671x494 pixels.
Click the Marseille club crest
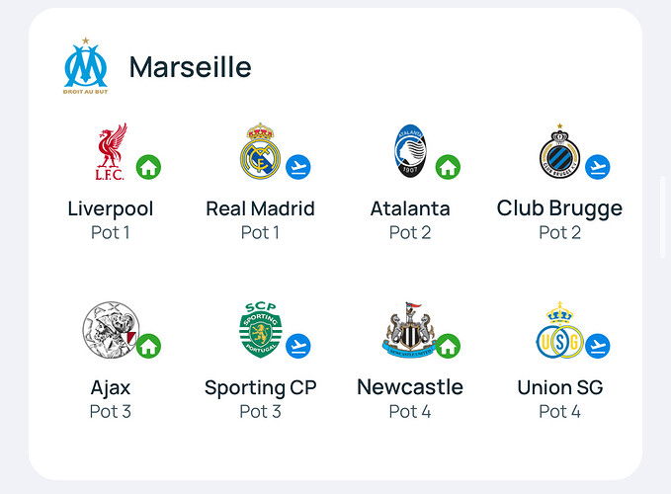[x=86, y=65]
